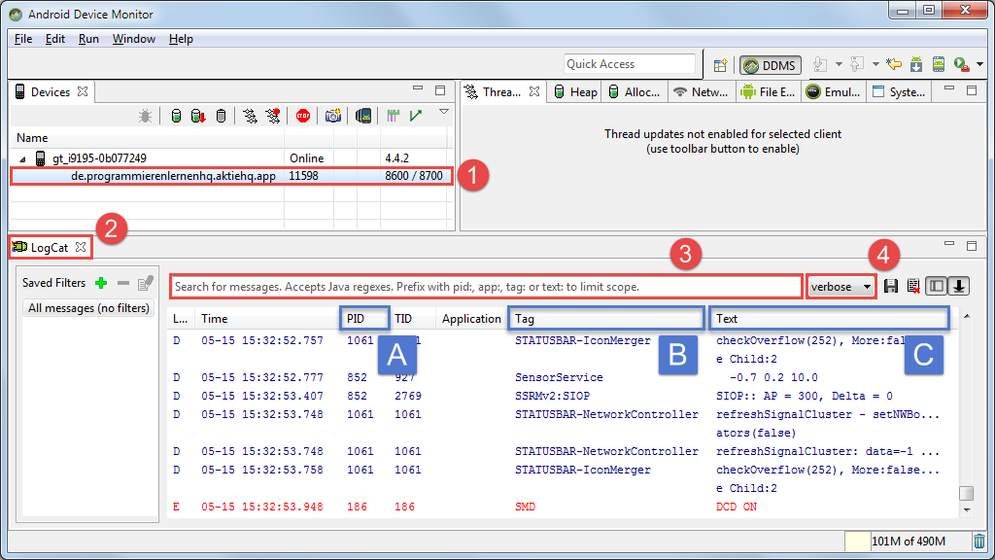The height and width of the screenshot is (560, 995).
Task: Click the Run External Tools icon
Action: pos(962,64)
